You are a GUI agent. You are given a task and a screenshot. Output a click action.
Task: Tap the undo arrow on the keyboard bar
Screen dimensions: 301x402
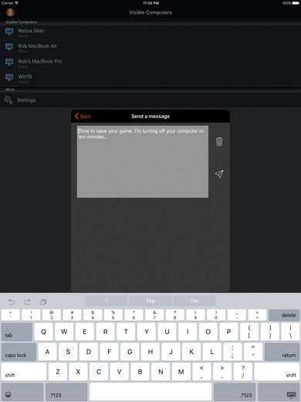coord(12,301)
